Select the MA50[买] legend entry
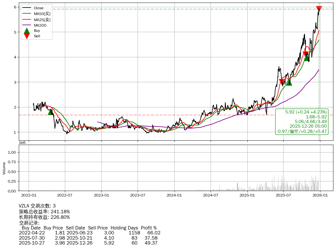This screenshot has height=248, width=336. point(42,14)
